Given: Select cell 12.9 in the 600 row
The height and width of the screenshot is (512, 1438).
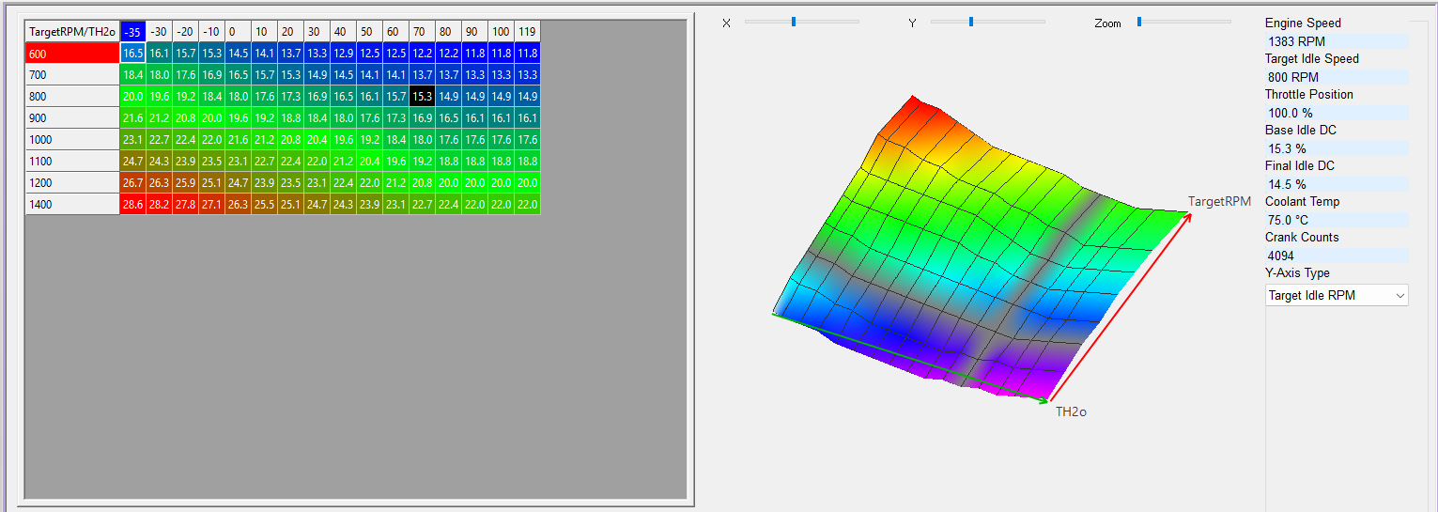Looking at the screenshot, I should coord(343,54).
